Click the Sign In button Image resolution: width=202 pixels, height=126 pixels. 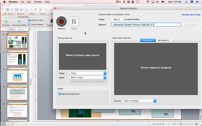pos(117,20)
